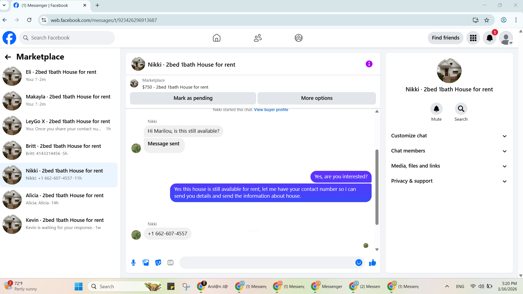The image size is (523, 294).
Task: Expand Media, files and links section
Action: click(449, 166)
